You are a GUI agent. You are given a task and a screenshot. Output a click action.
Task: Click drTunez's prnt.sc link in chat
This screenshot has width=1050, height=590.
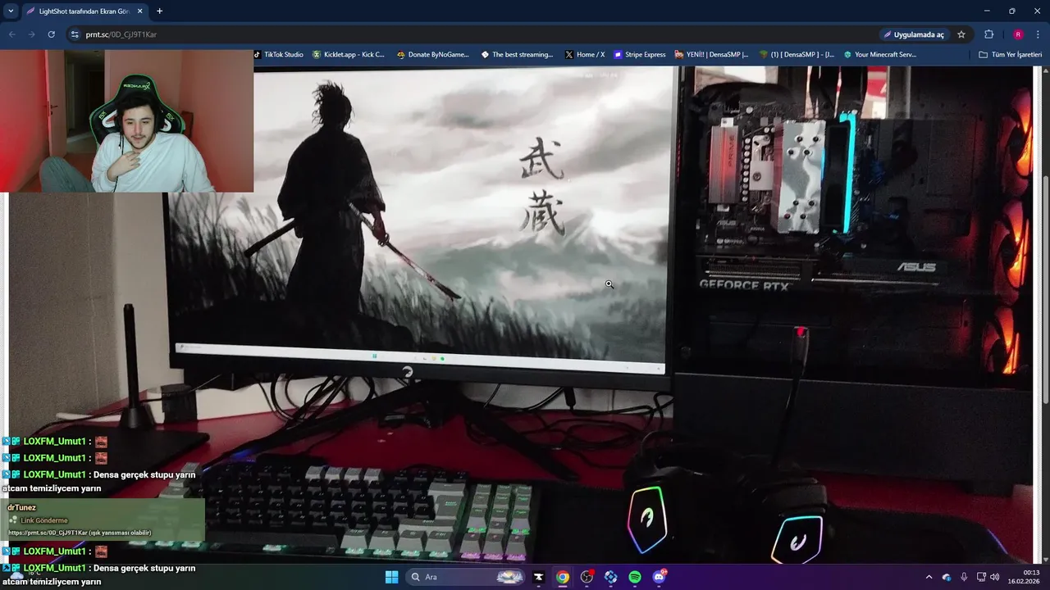click(x=80, y=533)
